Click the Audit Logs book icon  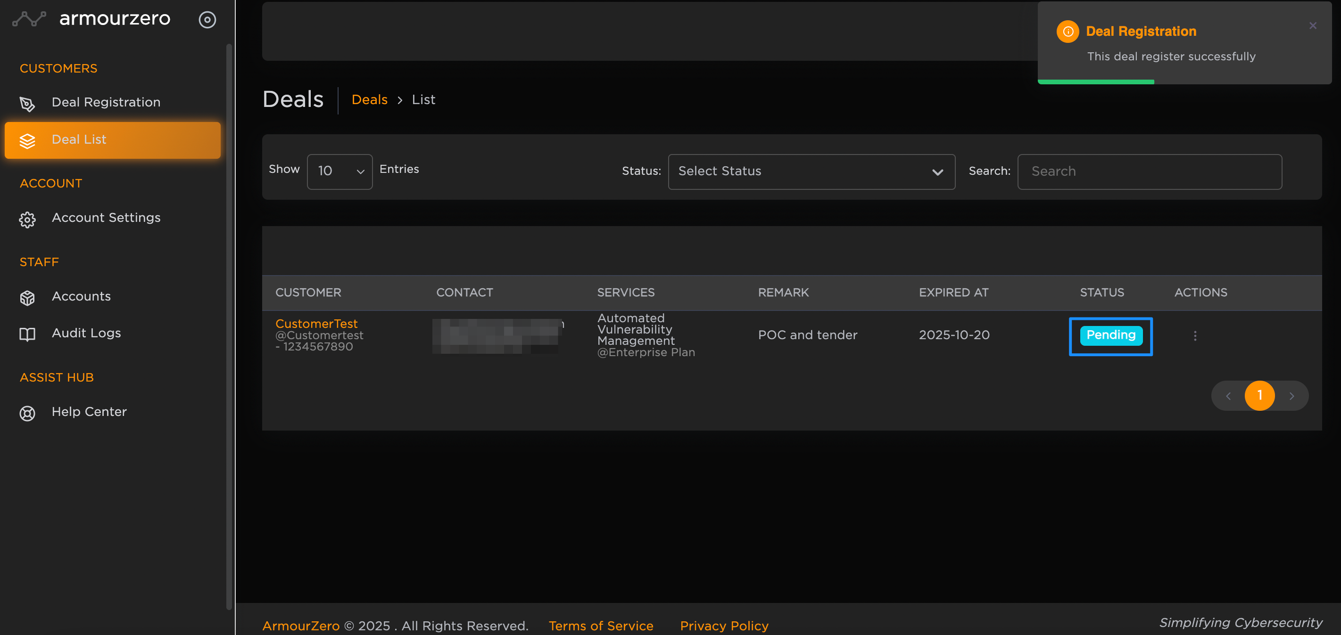click(27, 334)
